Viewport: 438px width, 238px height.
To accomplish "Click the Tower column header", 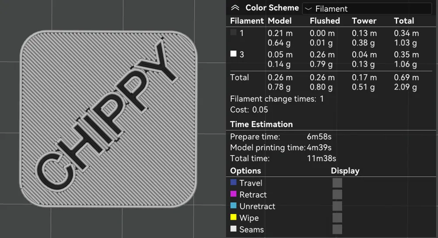I will 364,21.
